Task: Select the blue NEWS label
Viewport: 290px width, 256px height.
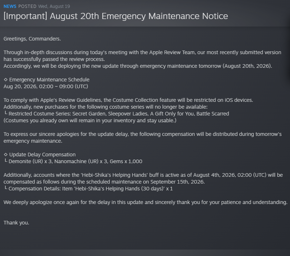Action: tap(10, 6)
